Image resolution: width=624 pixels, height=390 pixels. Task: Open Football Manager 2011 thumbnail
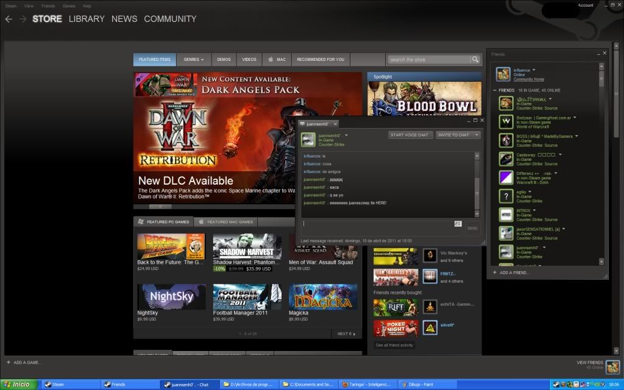point(247,297)
